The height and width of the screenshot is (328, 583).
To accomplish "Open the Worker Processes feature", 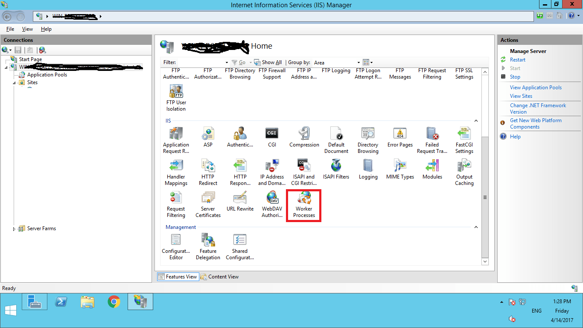I will pyautogui.click(x=304, y=204).
